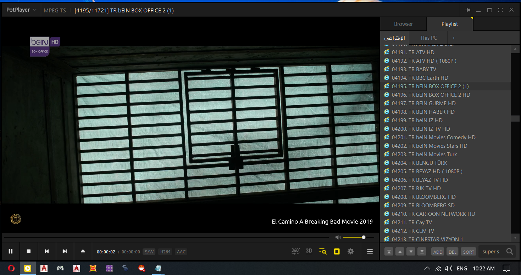Toggle 360 degree video mode

pos(295,251)
